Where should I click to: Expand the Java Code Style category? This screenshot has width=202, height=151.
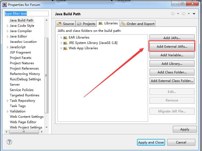(x=7, y=26)
